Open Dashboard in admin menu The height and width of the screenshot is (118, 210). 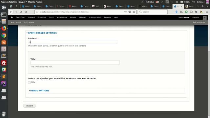(20, 17)
